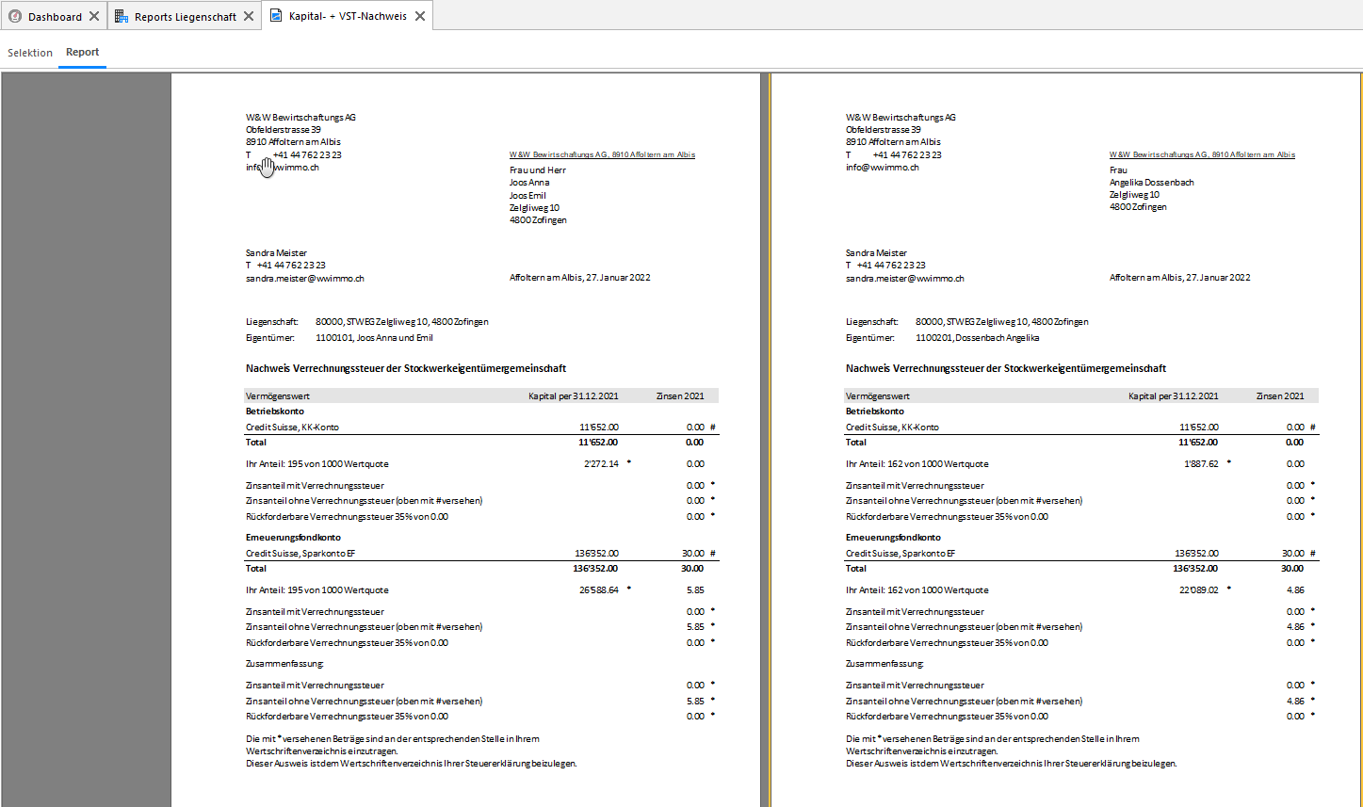Click owner text '1100201, Dossenbach Angelika'
The image size is (1363, 807).
[x=978, y=337]
